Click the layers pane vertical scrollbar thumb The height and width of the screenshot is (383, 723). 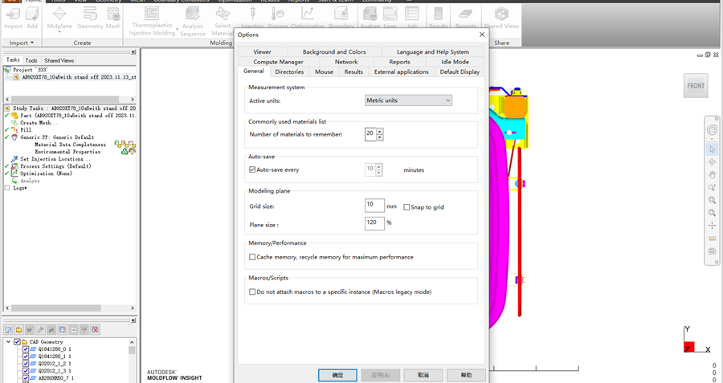(x=132, y=350)
